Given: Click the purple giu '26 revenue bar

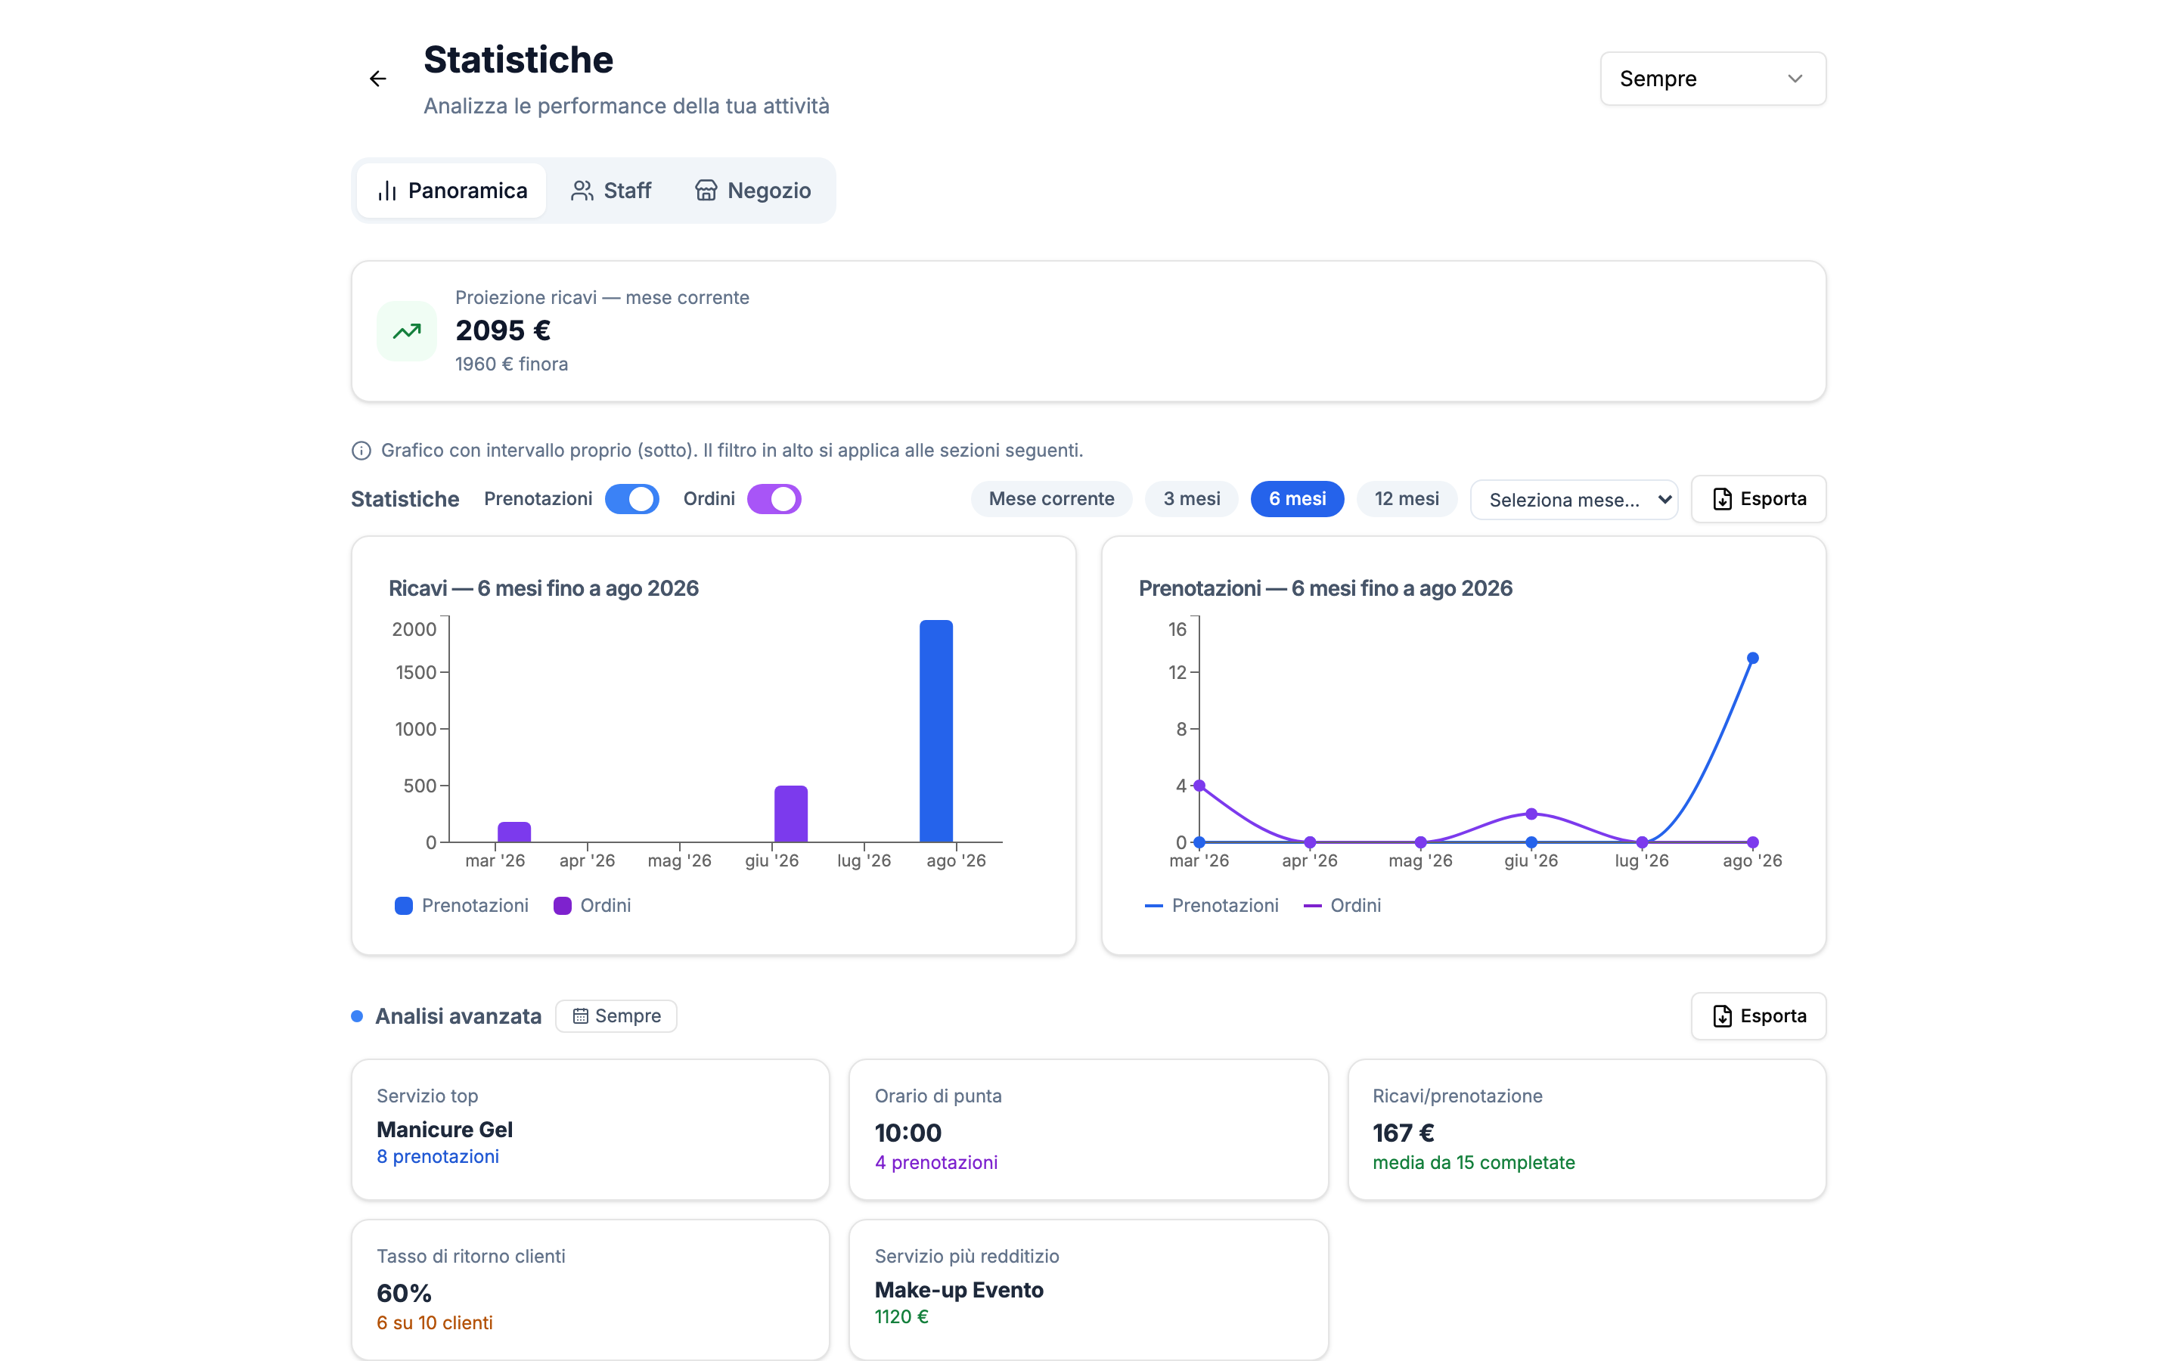Looking at the screenshot, I should (x=791, y=814).
